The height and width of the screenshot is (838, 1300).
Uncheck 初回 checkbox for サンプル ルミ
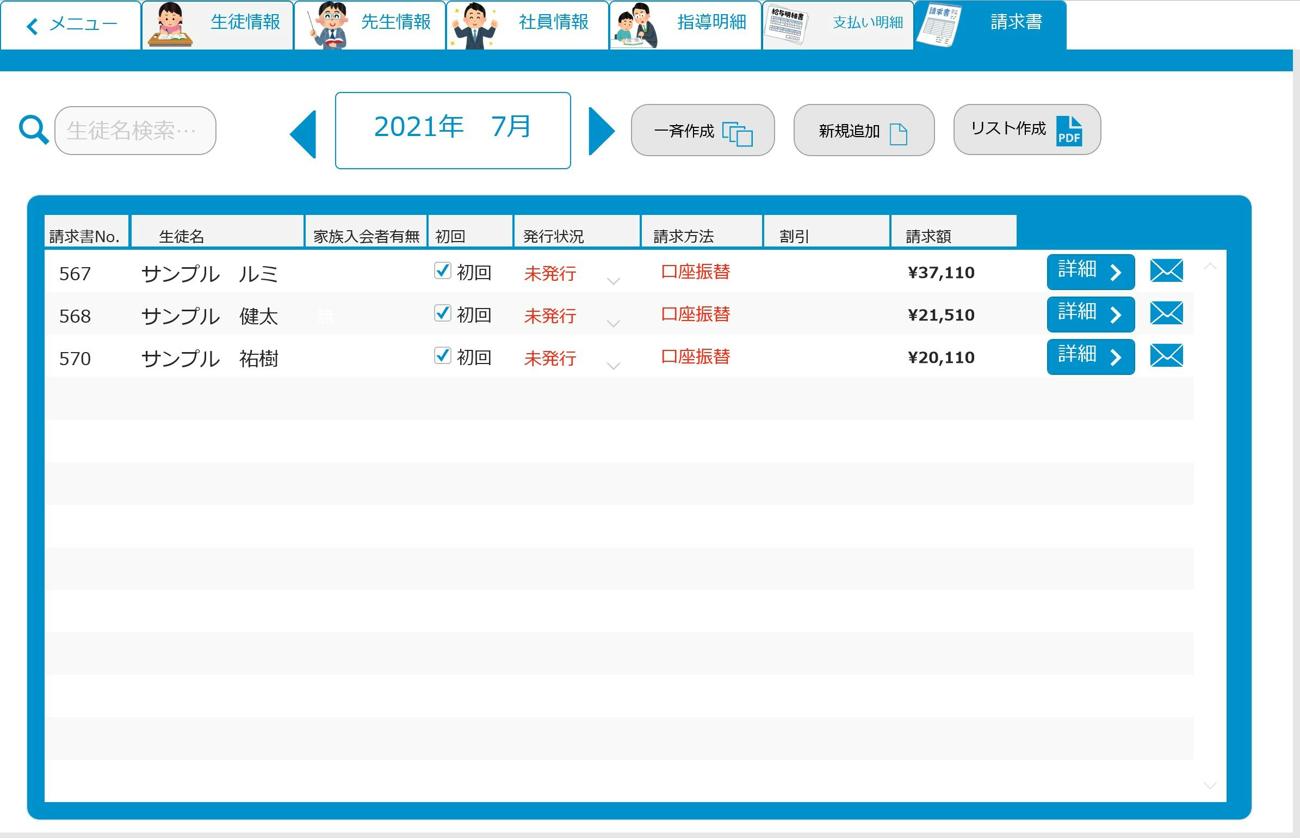(x=443, y=270)
